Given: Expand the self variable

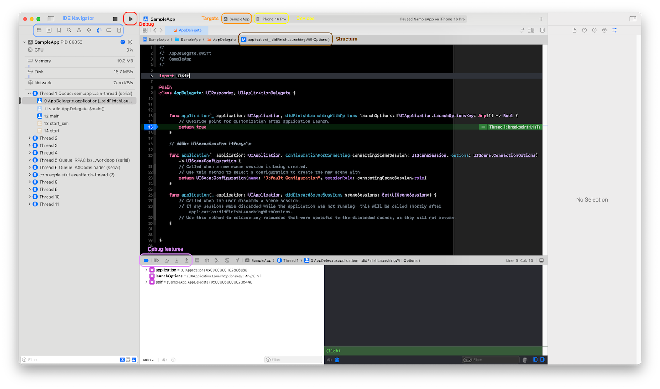Looking at the screenshot, I should 146,282.
